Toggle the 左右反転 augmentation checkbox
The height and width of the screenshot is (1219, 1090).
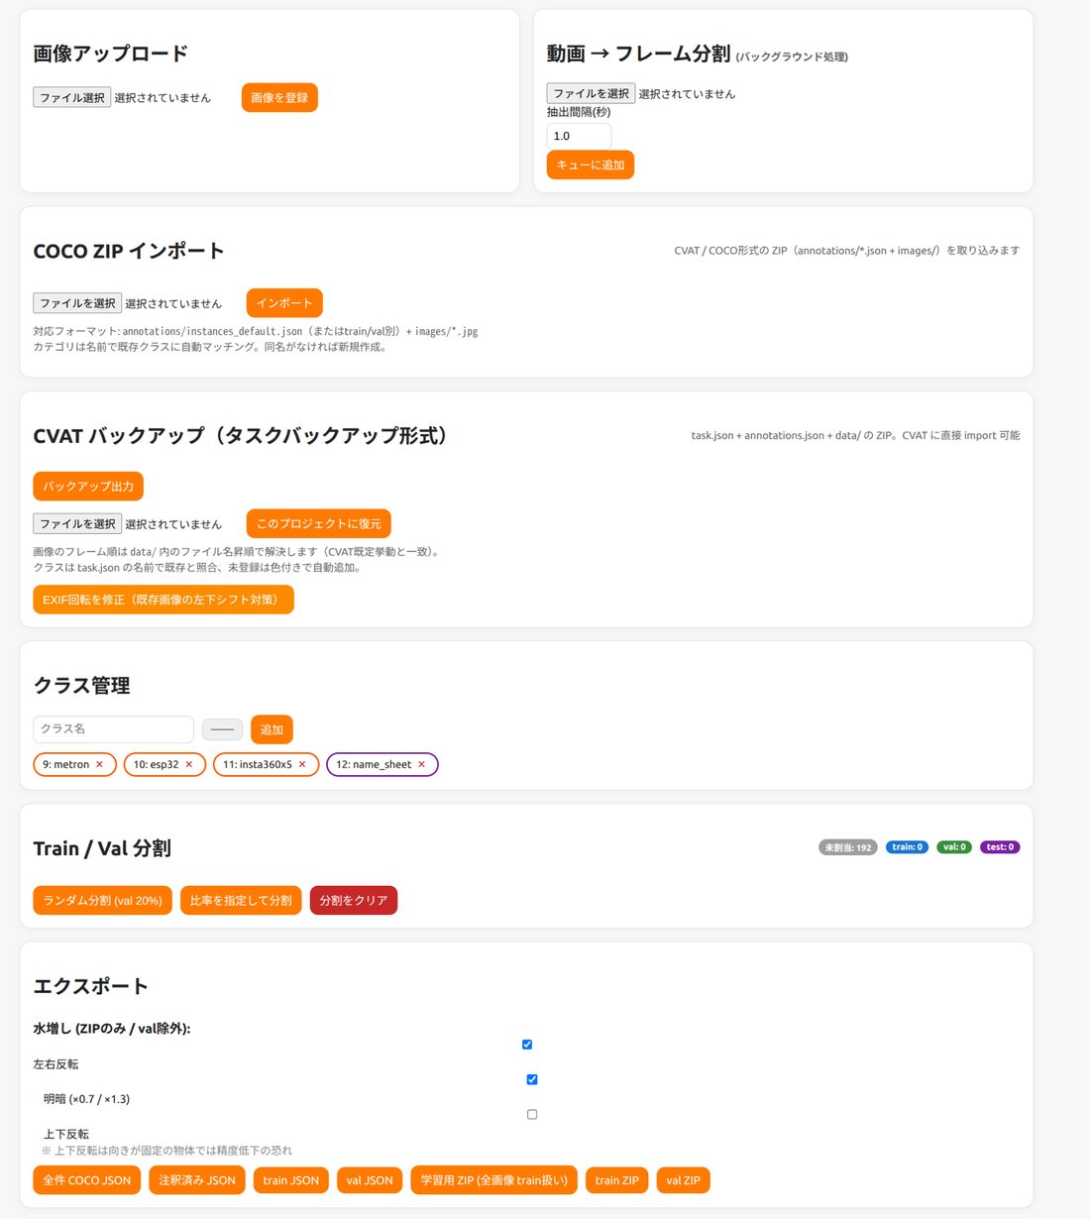527,1045
